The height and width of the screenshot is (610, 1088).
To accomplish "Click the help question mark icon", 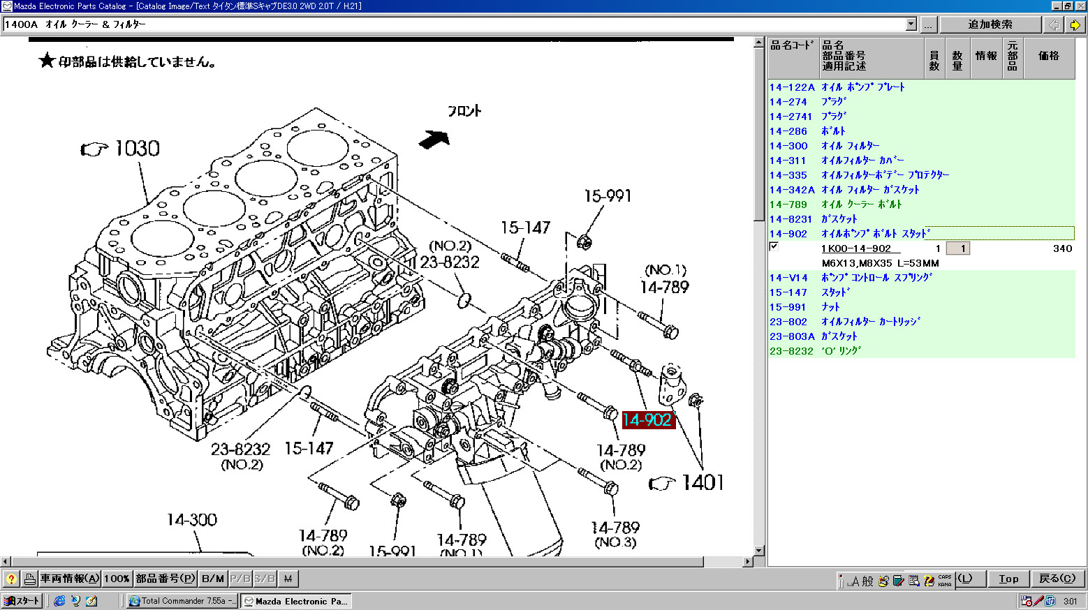I will [11, 579].
